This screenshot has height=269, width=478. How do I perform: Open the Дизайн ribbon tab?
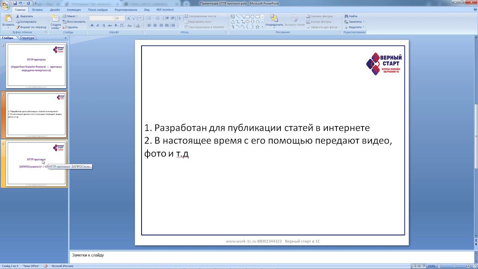pos(55,10)
